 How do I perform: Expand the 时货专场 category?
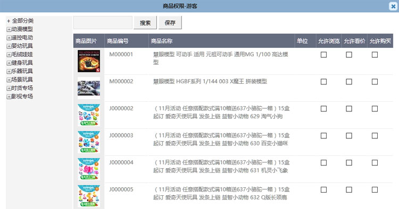point(9,88)
